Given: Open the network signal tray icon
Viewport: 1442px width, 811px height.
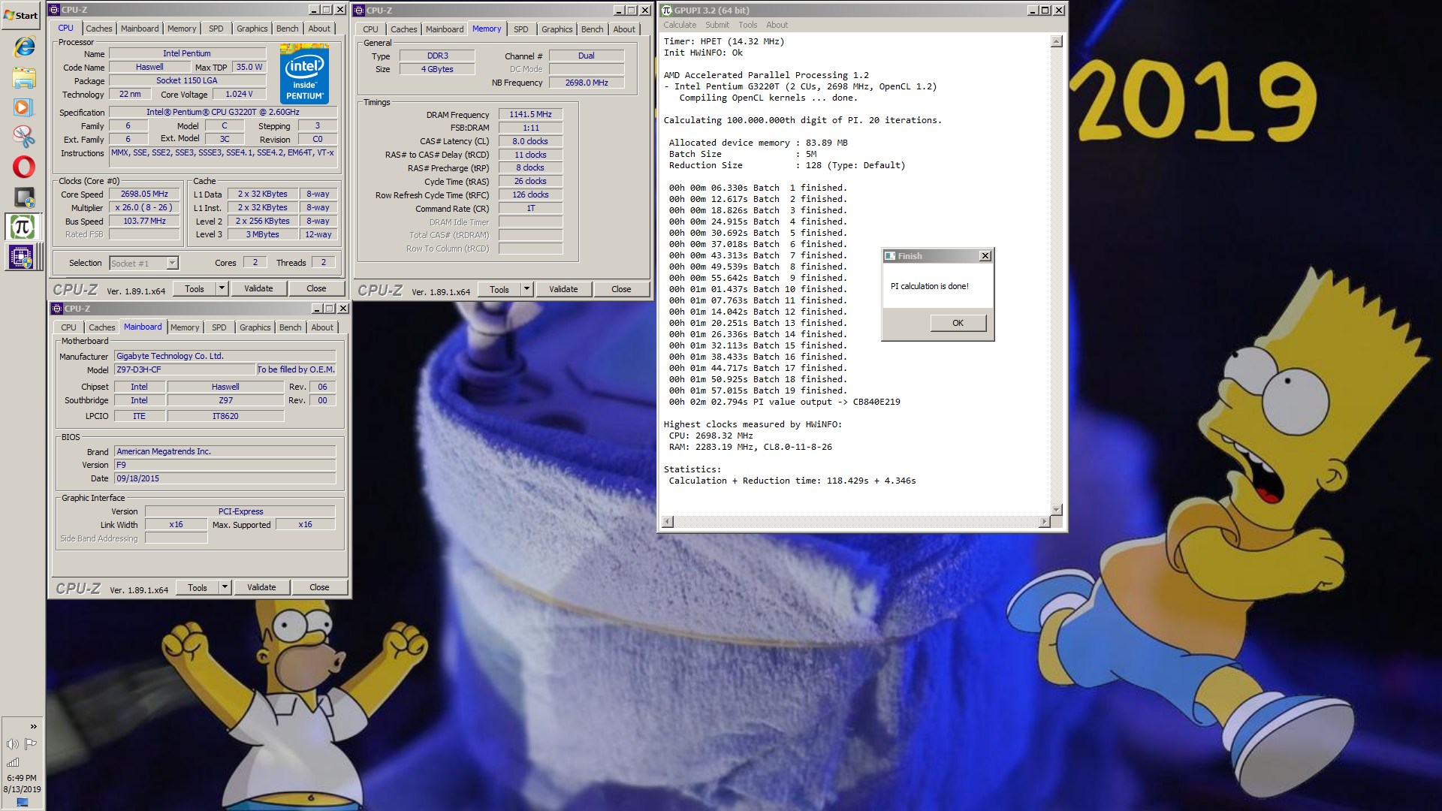Looking at the screenshot, I should (13, 762).
